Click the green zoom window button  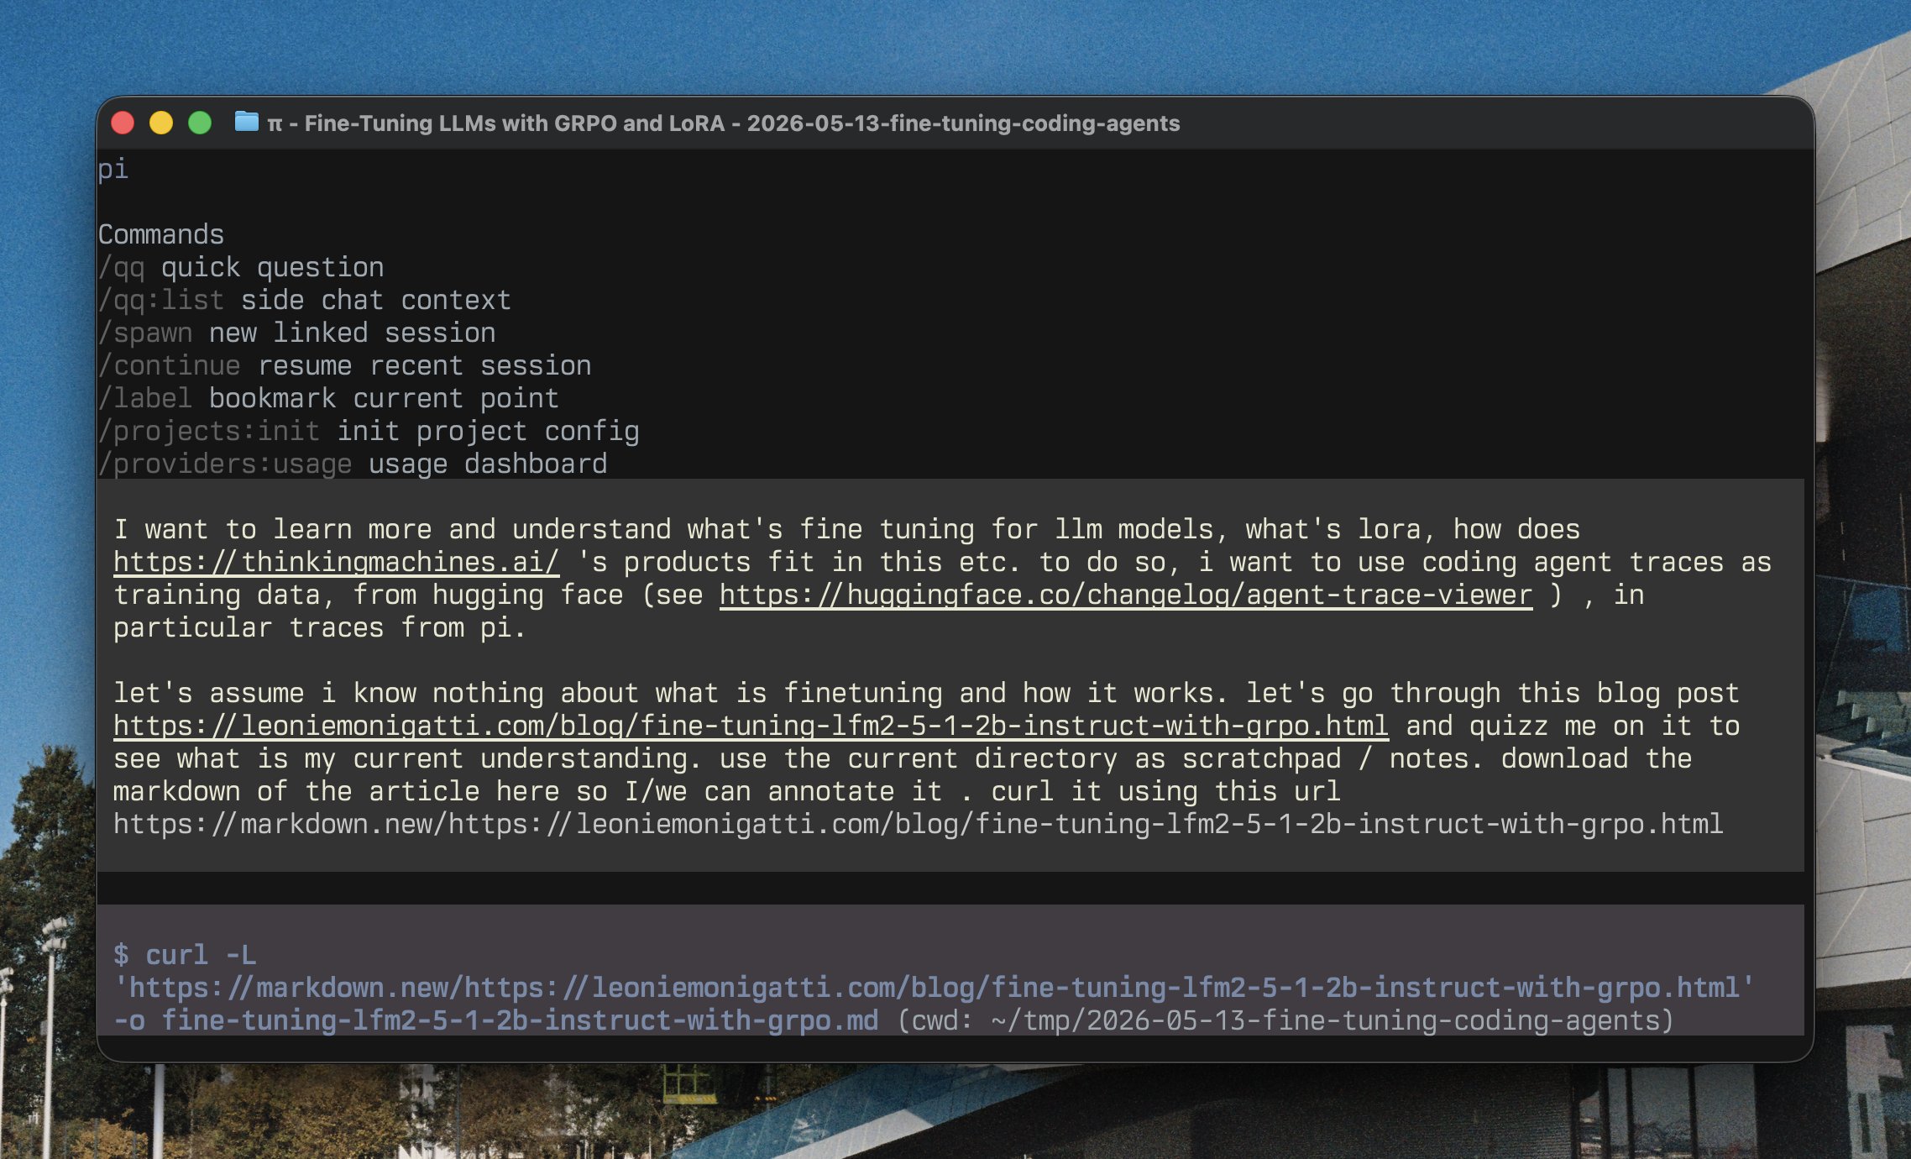[200, 123]
